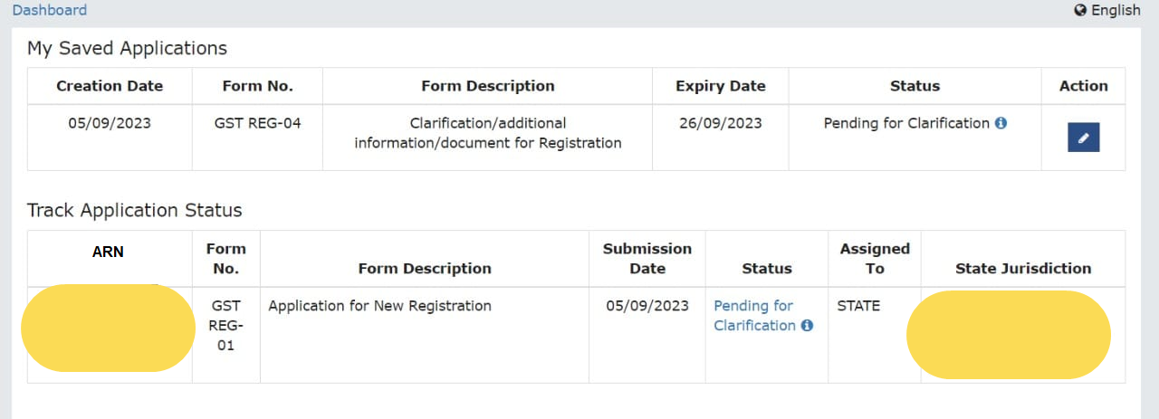The image size is (1159, 419).
Task: Click the Track Application Status heading
Action: (134, 210)
